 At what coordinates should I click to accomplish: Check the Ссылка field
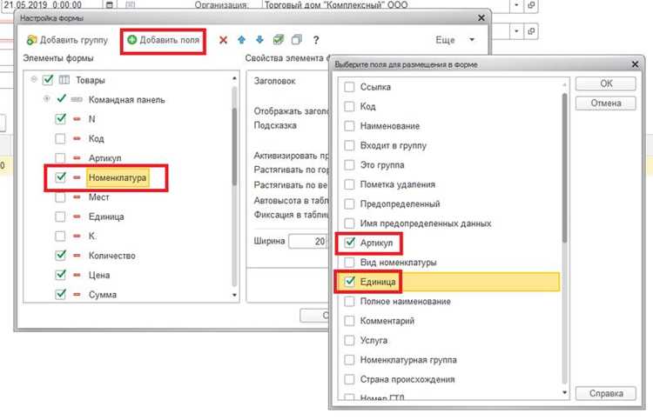pos(349,87)
